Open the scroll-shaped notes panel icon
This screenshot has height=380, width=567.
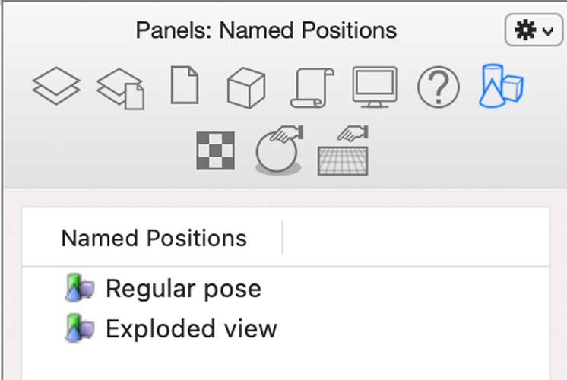tap(312, 87)
